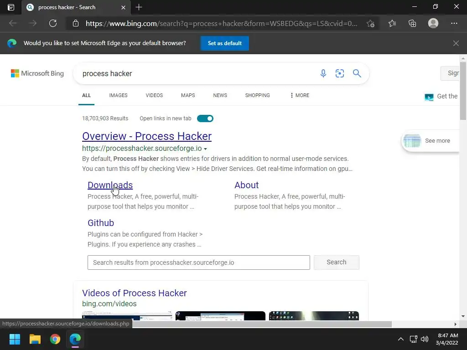
Task: Open Google Chrome from taskbar
Action: (x=55, y=339)
